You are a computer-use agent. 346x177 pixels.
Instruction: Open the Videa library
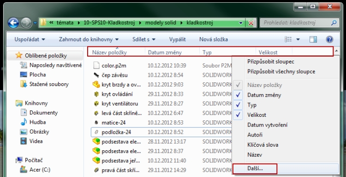pyautogui.click(x=31, y=141)
